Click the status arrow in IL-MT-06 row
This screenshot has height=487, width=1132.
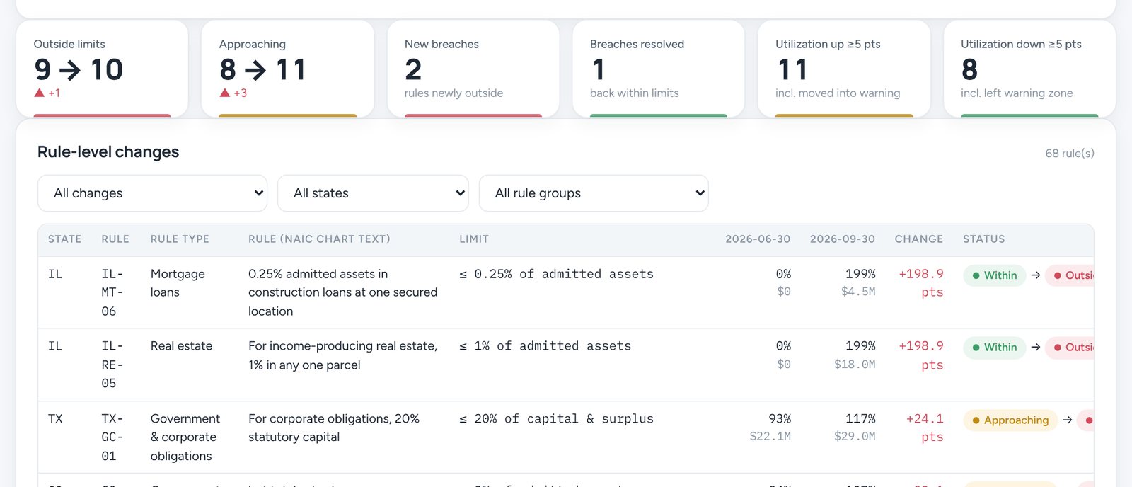point(1036,275)
